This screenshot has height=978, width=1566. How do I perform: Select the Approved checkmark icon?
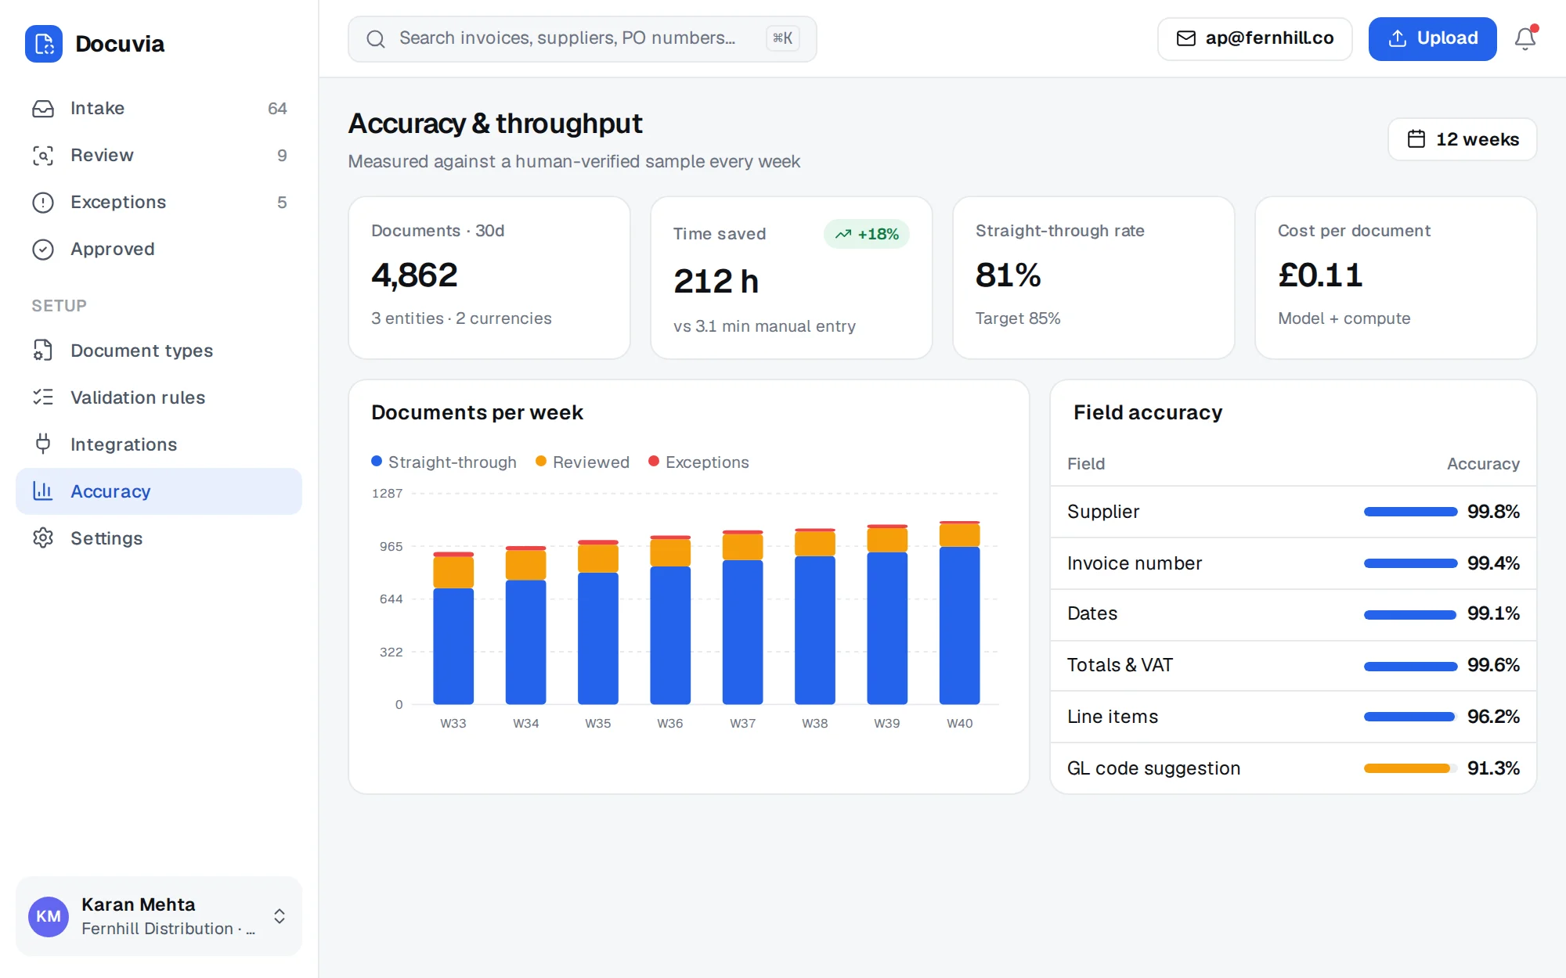pos(43,250)
